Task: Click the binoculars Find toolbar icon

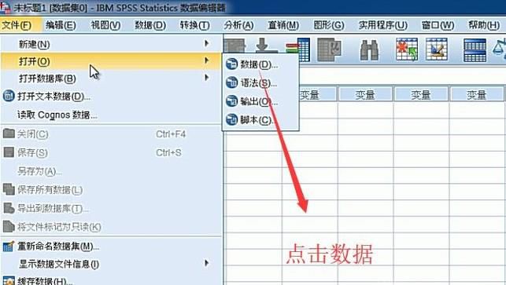Action: pos(369,50)
